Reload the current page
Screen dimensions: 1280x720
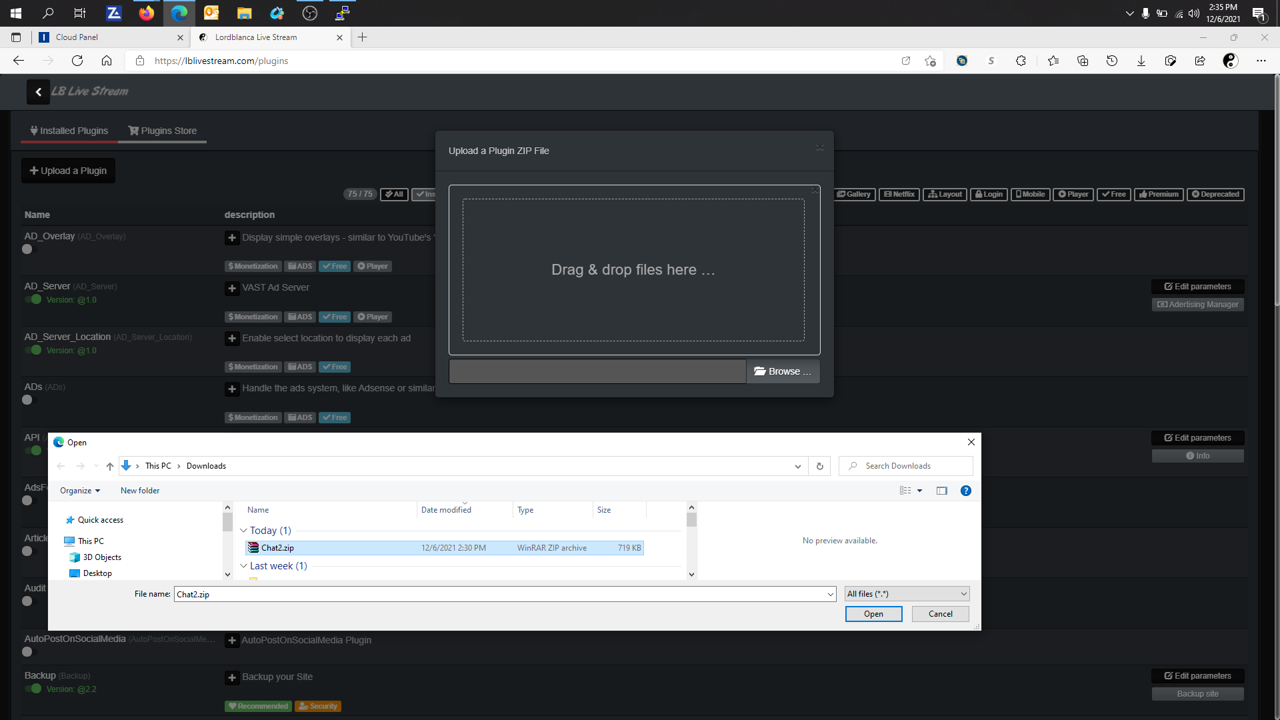point(77,61)
